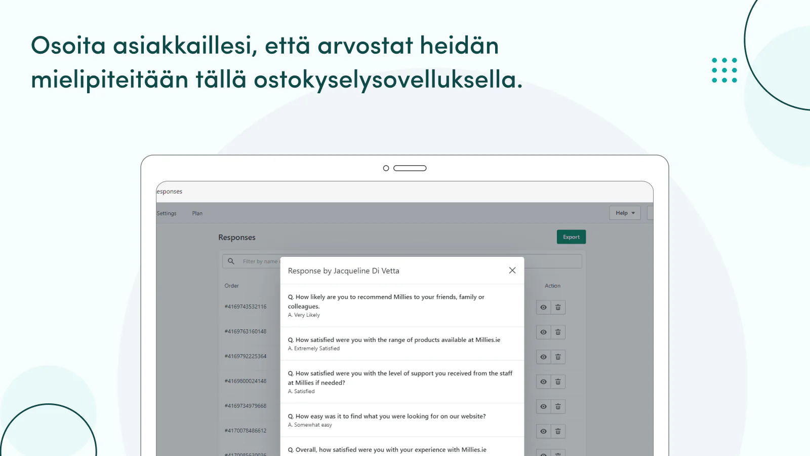The width and height of the screenshot is (810, 456).
Task: Select order number #4169743532116
Action: click(x=246, y=307)
